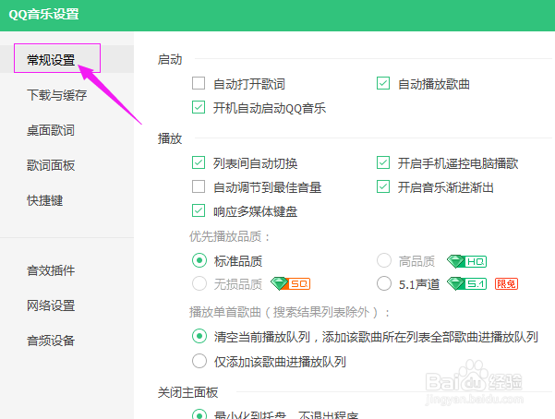The width and height of the screenshot is (555, 419).
Task: Check 自动调节到最佳音量 option
Action: (x=199, y=186)
